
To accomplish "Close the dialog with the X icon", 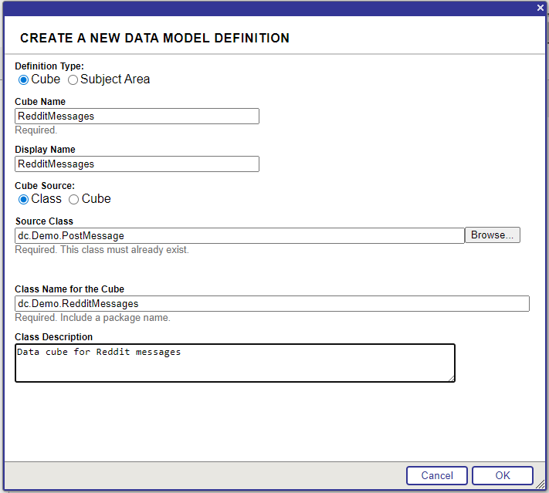I will (x=541, y=7).
